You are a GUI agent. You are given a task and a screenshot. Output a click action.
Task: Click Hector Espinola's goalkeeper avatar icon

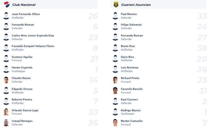(x=6, y=69)
